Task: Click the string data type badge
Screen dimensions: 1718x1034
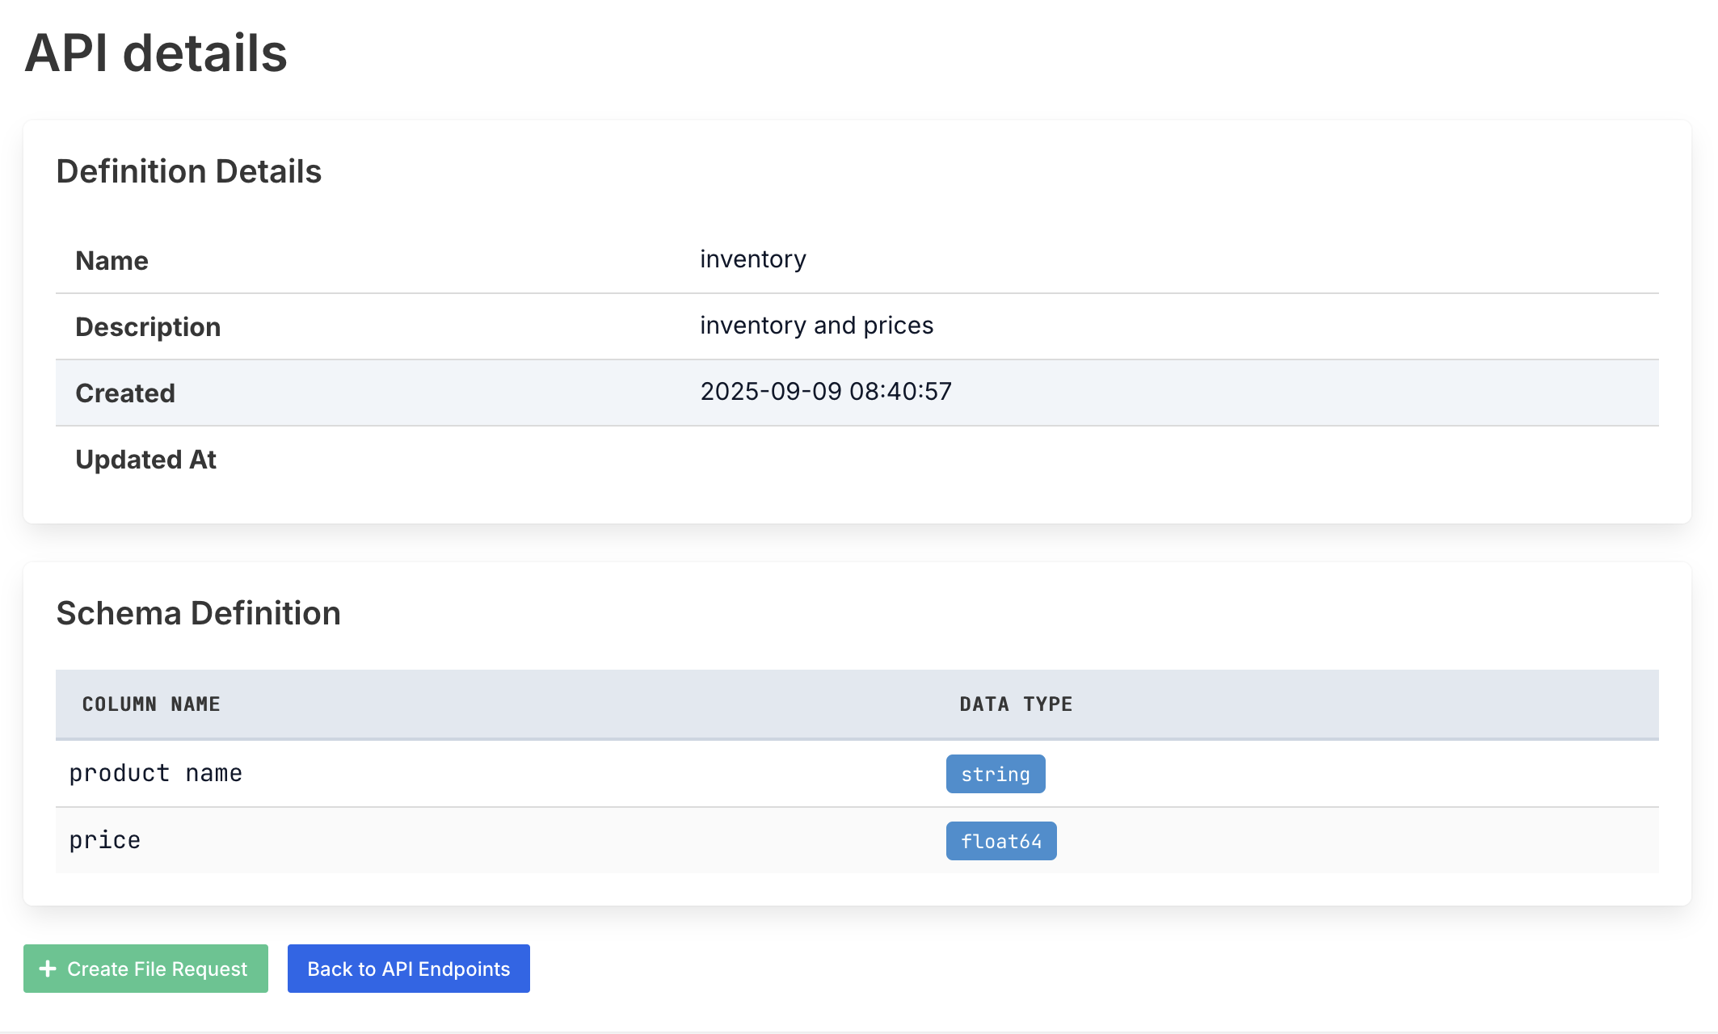Action: point(995,774)
